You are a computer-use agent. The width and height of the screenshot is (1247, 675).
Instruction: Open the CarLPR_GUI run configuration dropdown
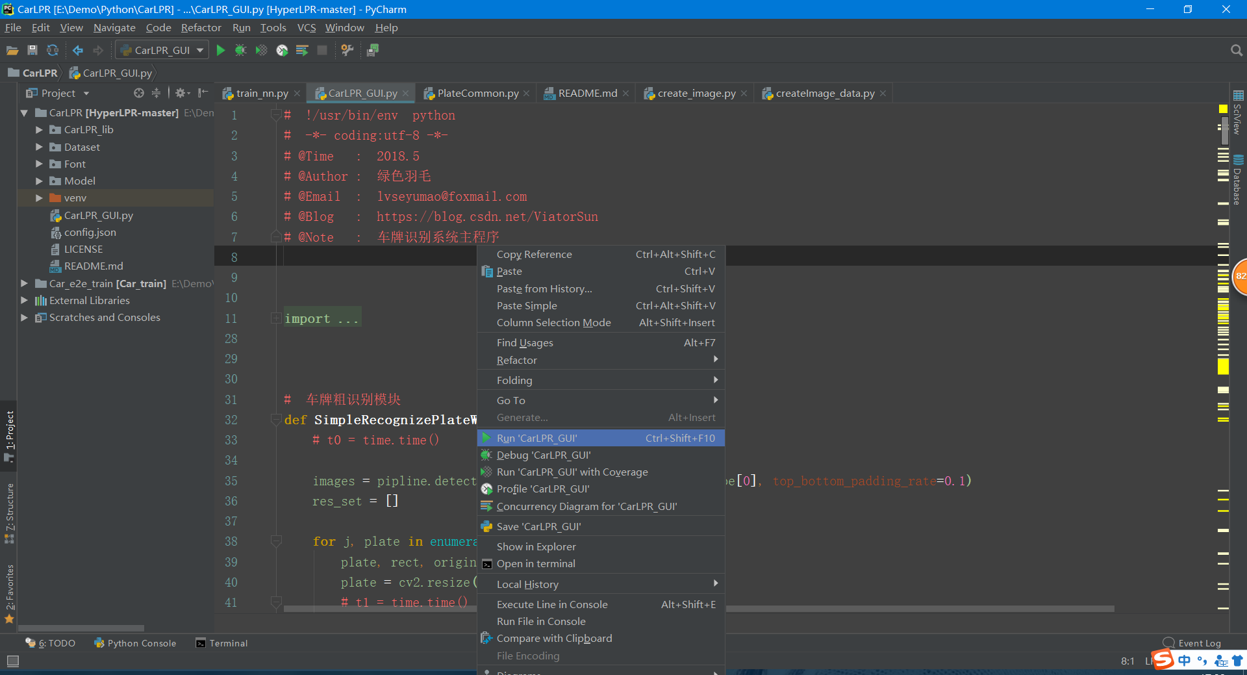tap(162, 50)
